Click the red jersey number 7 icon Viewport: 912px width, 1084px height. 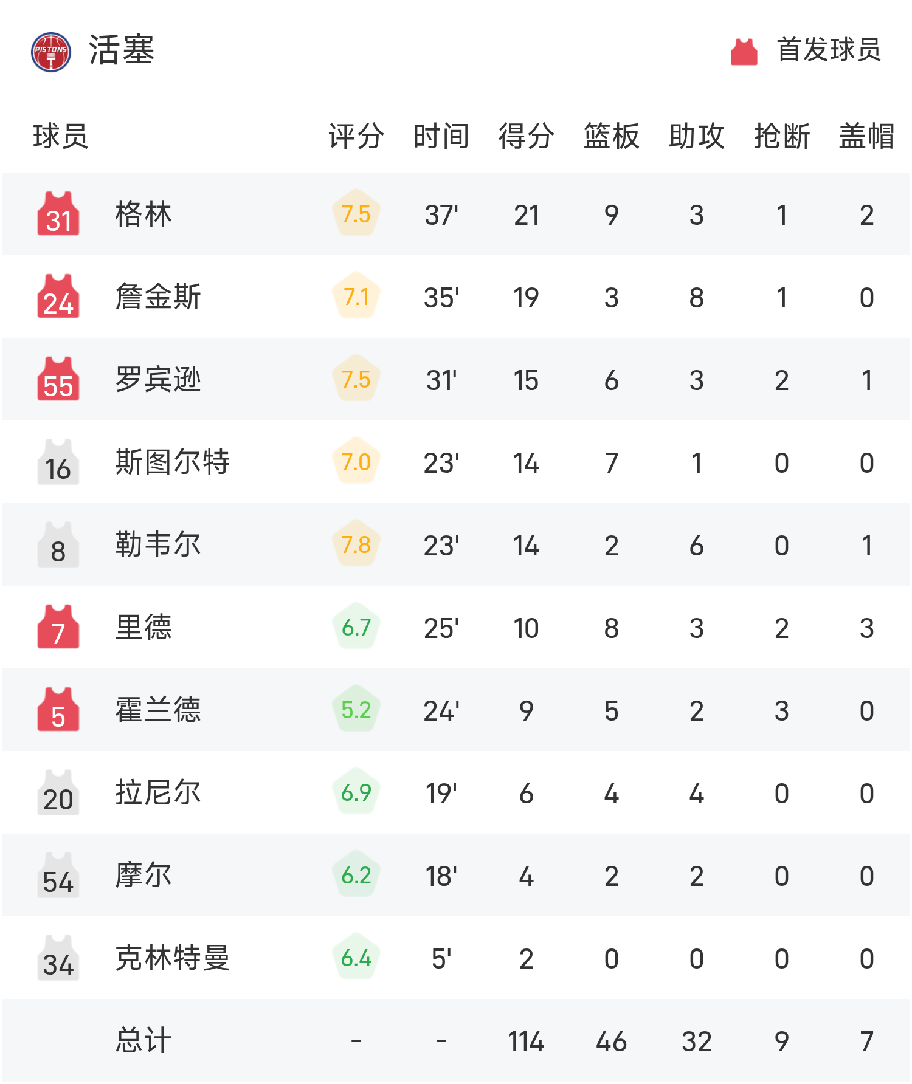pos(58,628)
